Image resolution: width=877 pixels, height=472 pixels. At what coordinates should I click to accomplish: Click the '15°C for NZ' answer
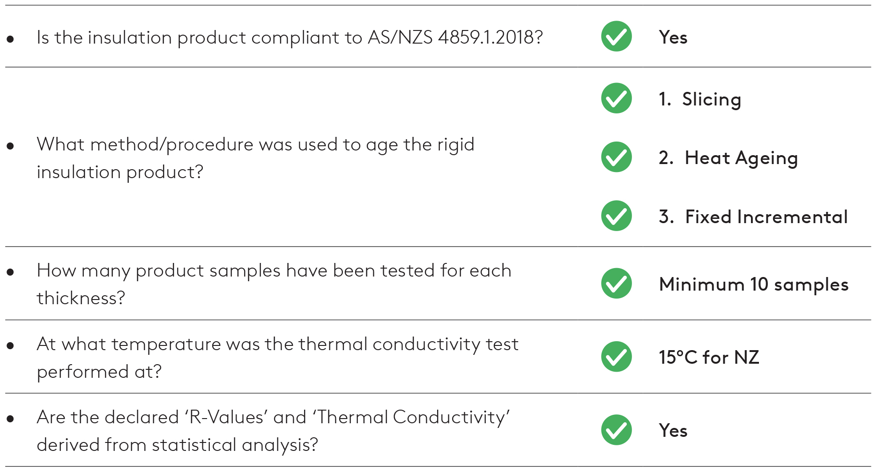click(709, 357)
